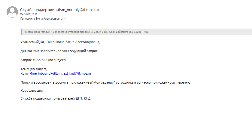The image size is (252, 117).
Task: Click the sender's gray avatar icon
Action: tap(12, 12)
